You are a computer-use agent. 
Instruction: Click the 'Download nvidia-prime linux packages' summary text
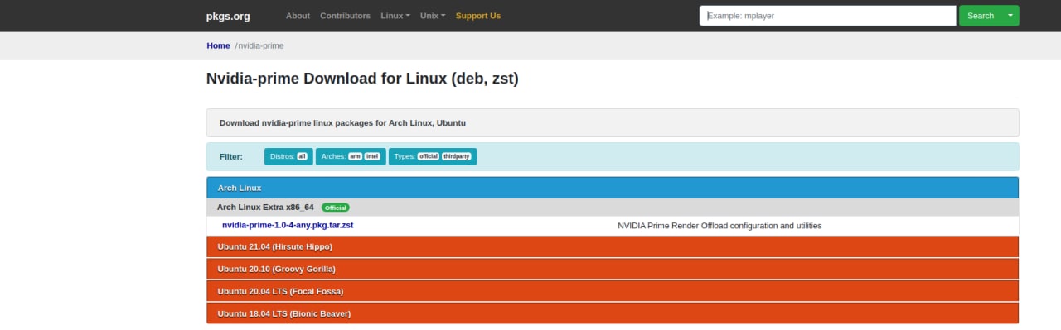point(342,122)
